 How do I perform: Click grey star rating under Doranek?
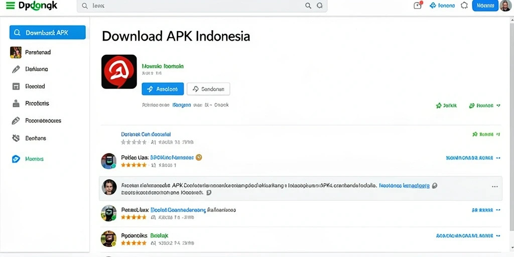(x=134, y=142)
